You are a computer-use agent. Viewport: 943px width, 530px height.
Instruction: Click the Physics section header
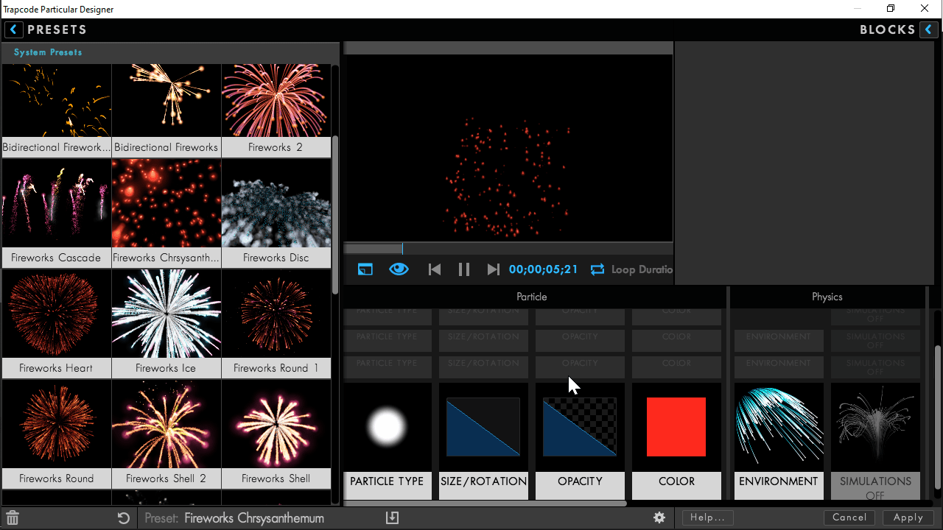[x=827, y=297]
